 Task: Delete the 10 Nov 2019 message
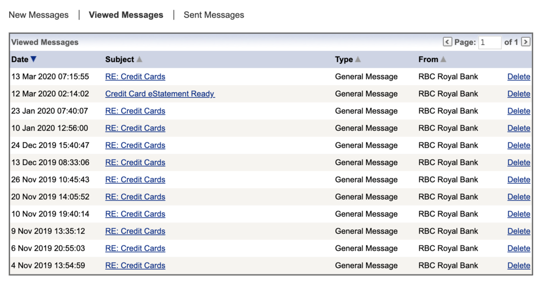(518, 214)
